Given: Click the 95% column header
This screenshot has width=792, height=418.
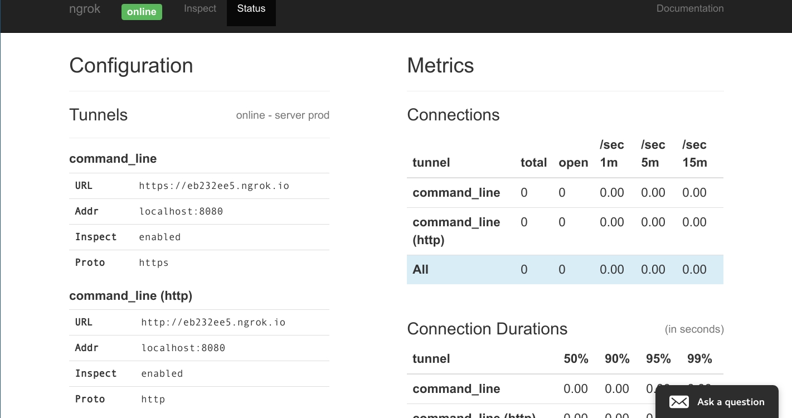Looking at the screenshot, I should coord(658,359).
